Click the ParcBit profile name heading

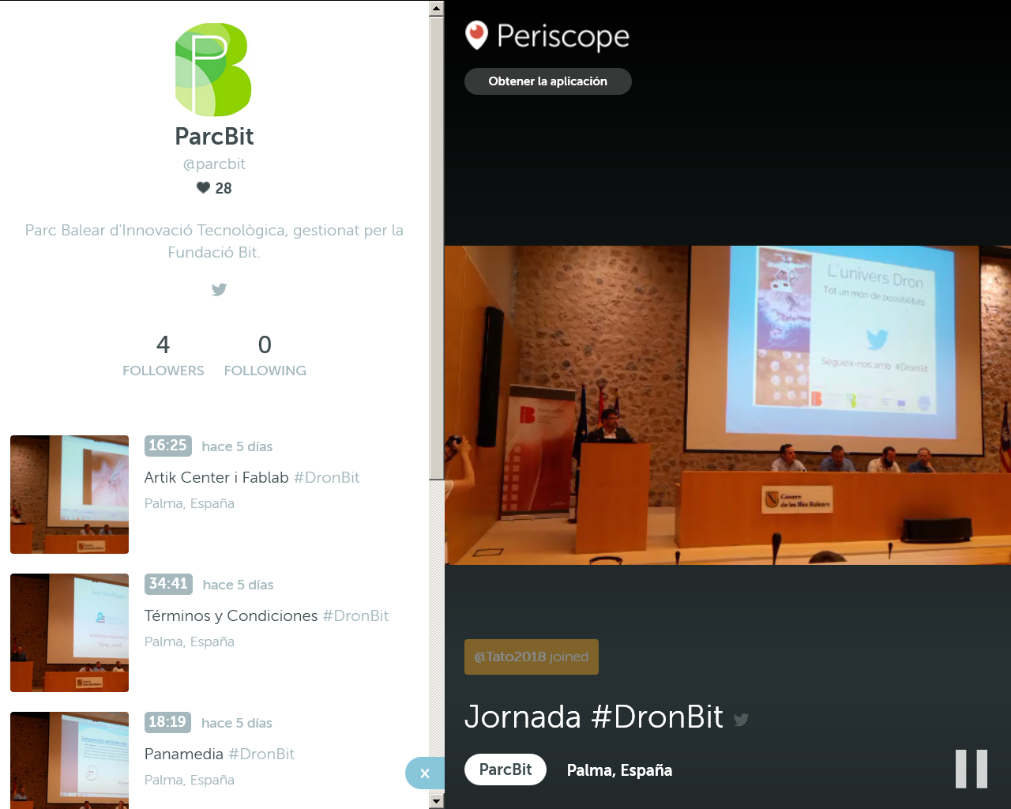point(214,136)
